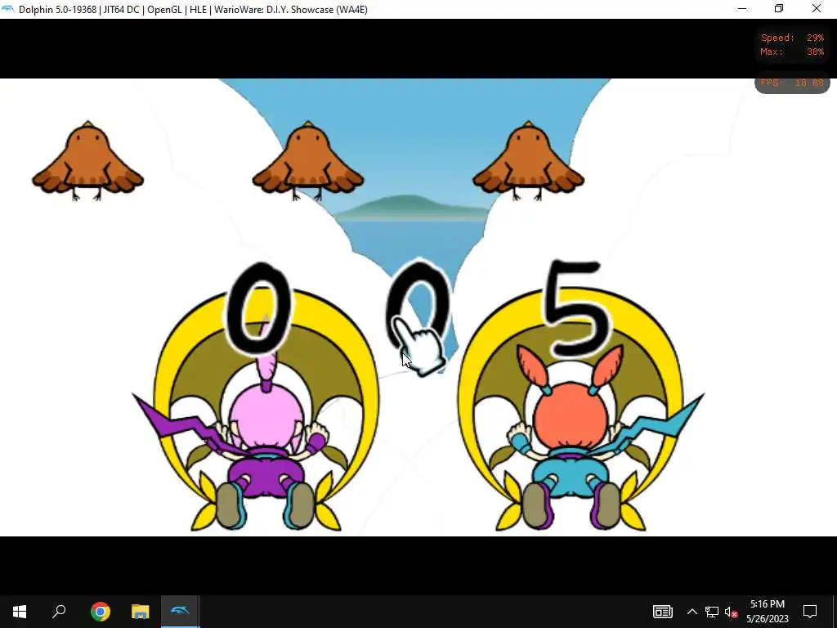The image size is (837, 628).
Task: Launch Google Chrome from the taskbar
Action: point(100,612)
